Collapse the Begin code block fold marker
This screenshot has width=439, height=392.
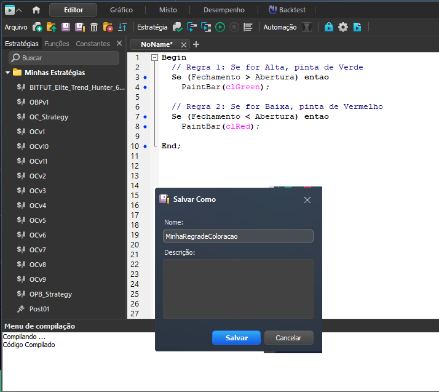154,58
